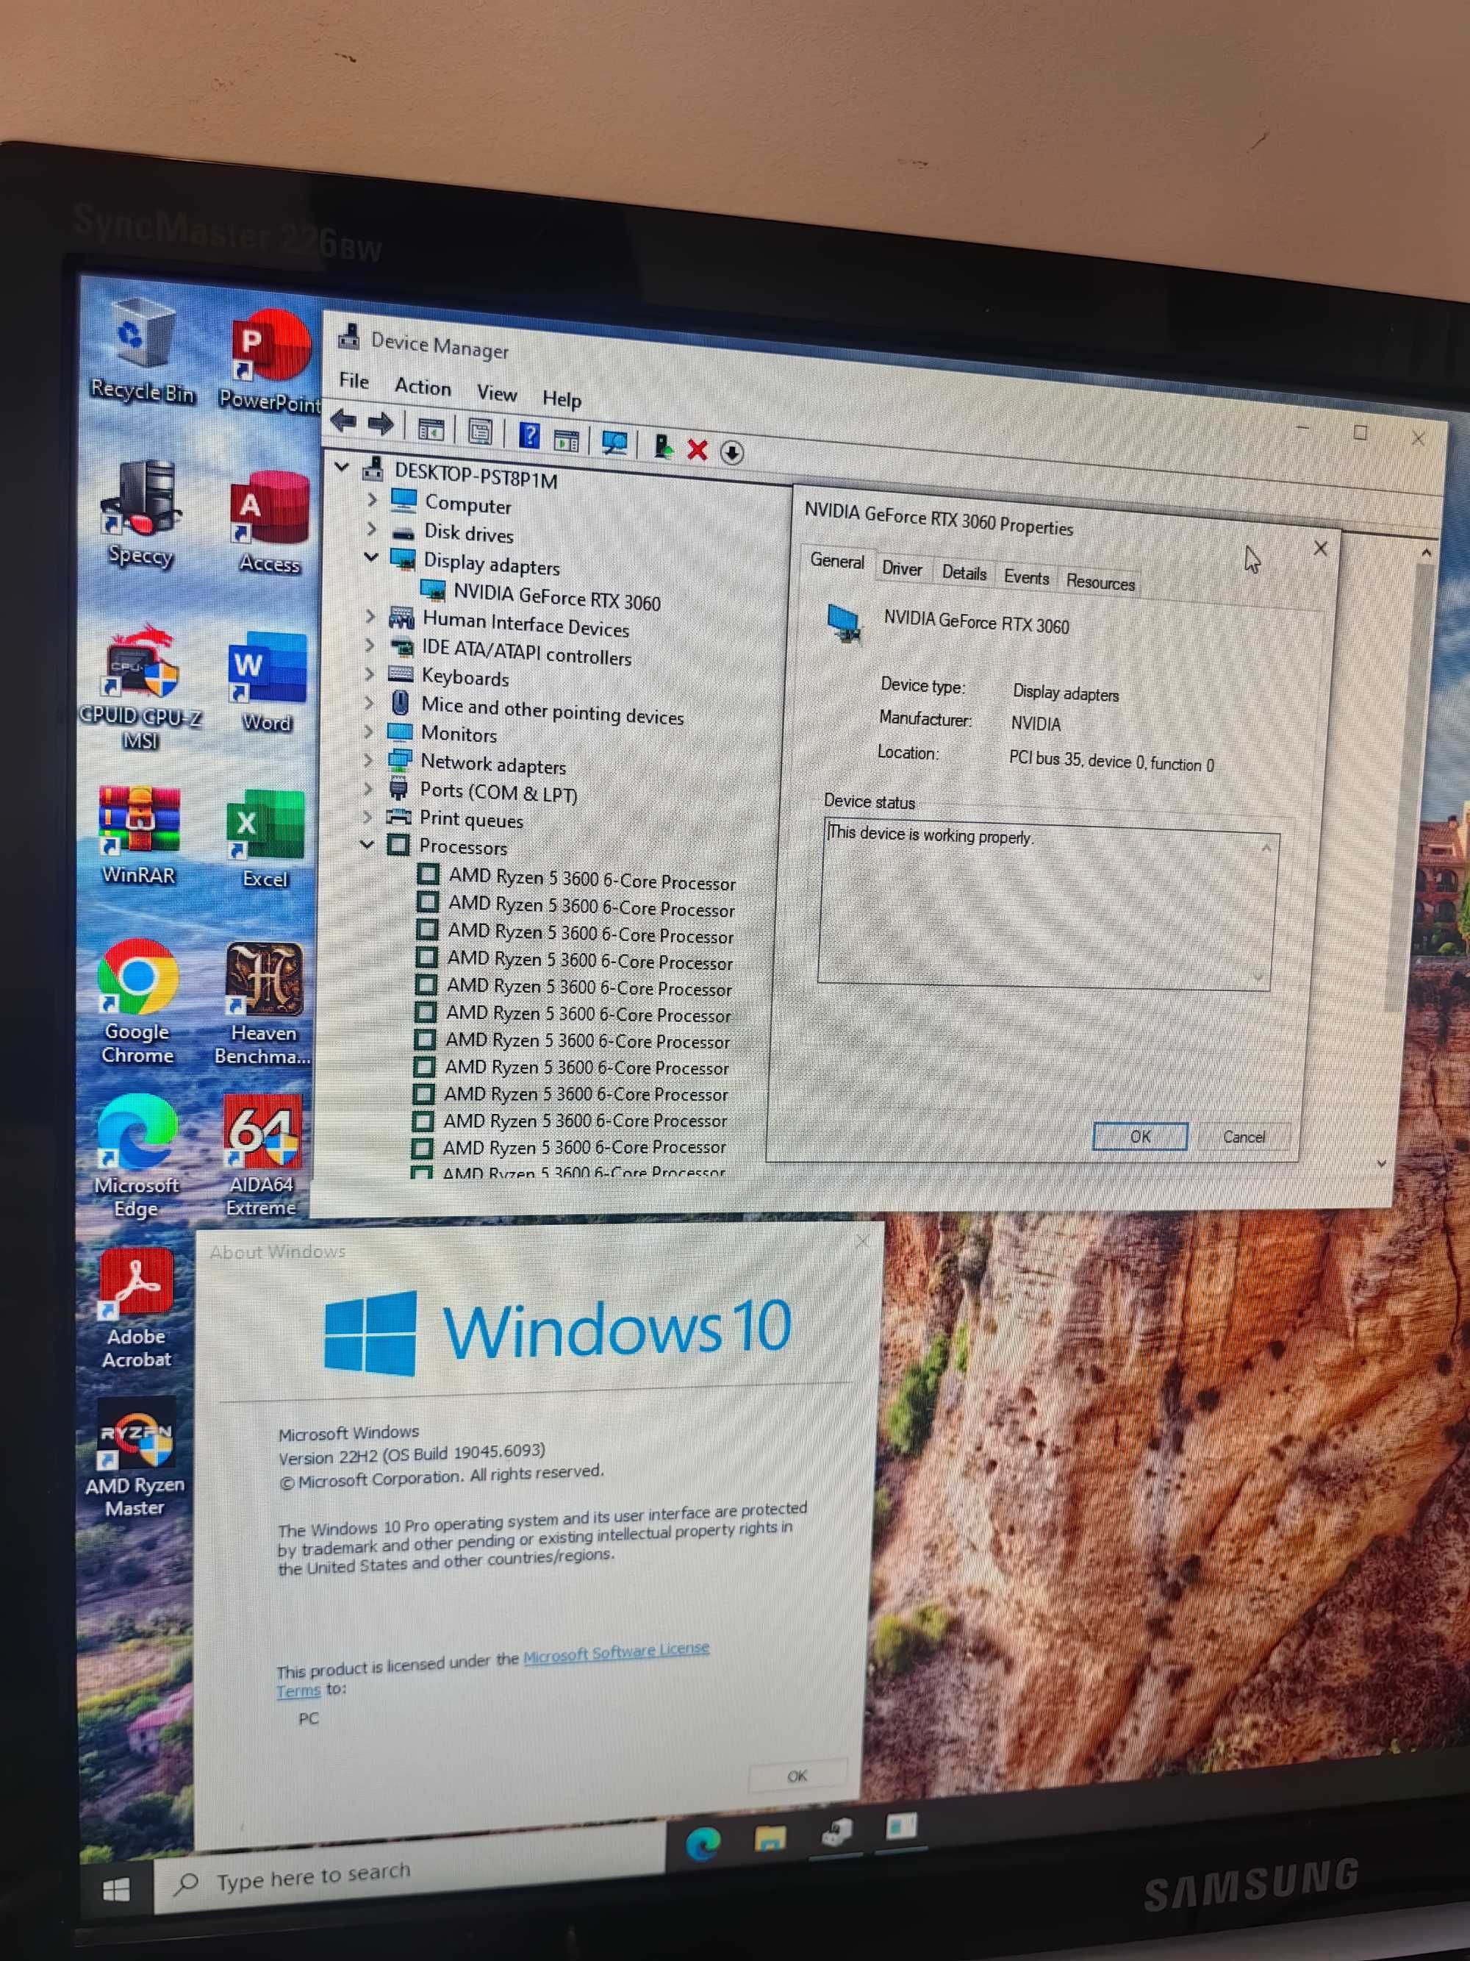Click OK in About Windows dialog
This screenshot has width=1470, height=1961.
797,1776
